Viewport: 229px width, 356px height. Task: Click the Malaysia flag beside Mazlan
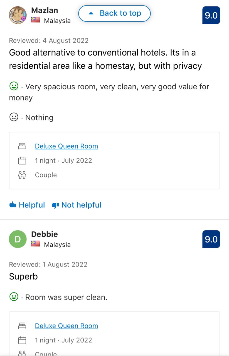(36, 20)
